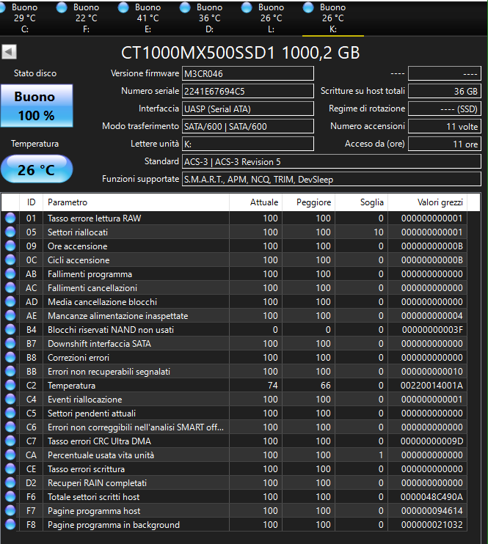Click status icon for Correzioni errori row
The image size is (488, 544).
coord(10,357)
